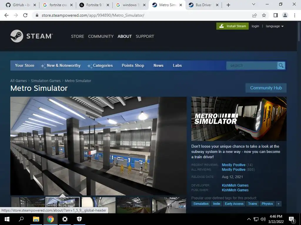Click the Steam search magnifier button

coord(281,66)
